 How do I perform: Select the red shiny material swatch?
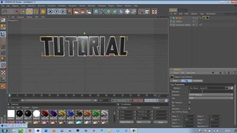(45, 114)
